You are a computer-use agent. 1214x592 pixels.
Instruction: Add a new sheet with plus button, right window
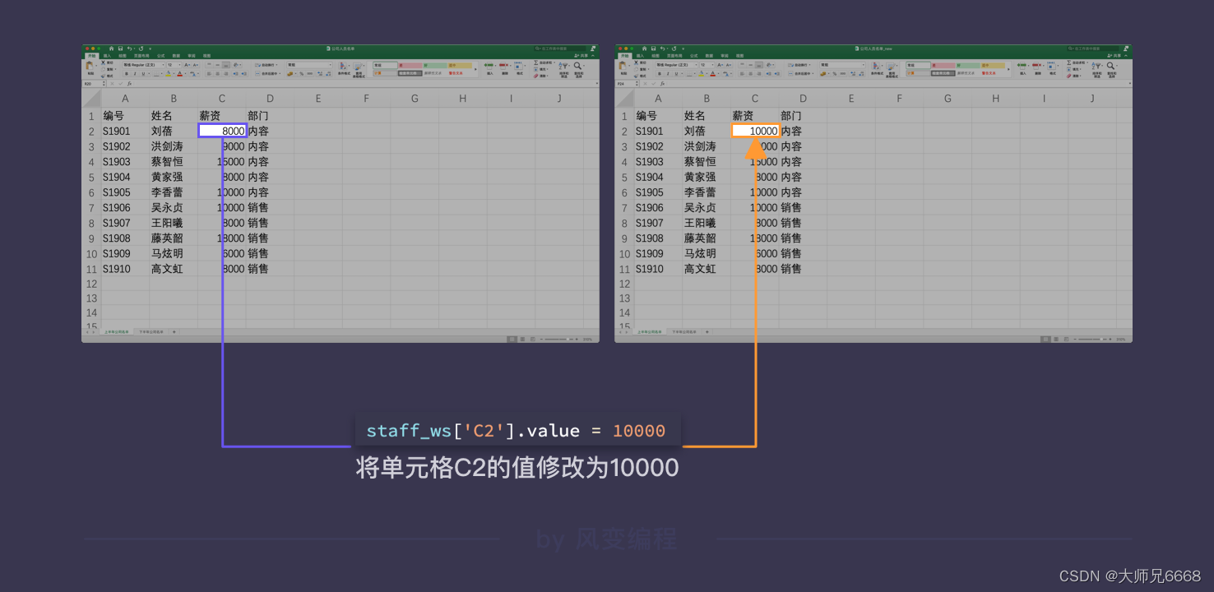(x=707, y=331)
